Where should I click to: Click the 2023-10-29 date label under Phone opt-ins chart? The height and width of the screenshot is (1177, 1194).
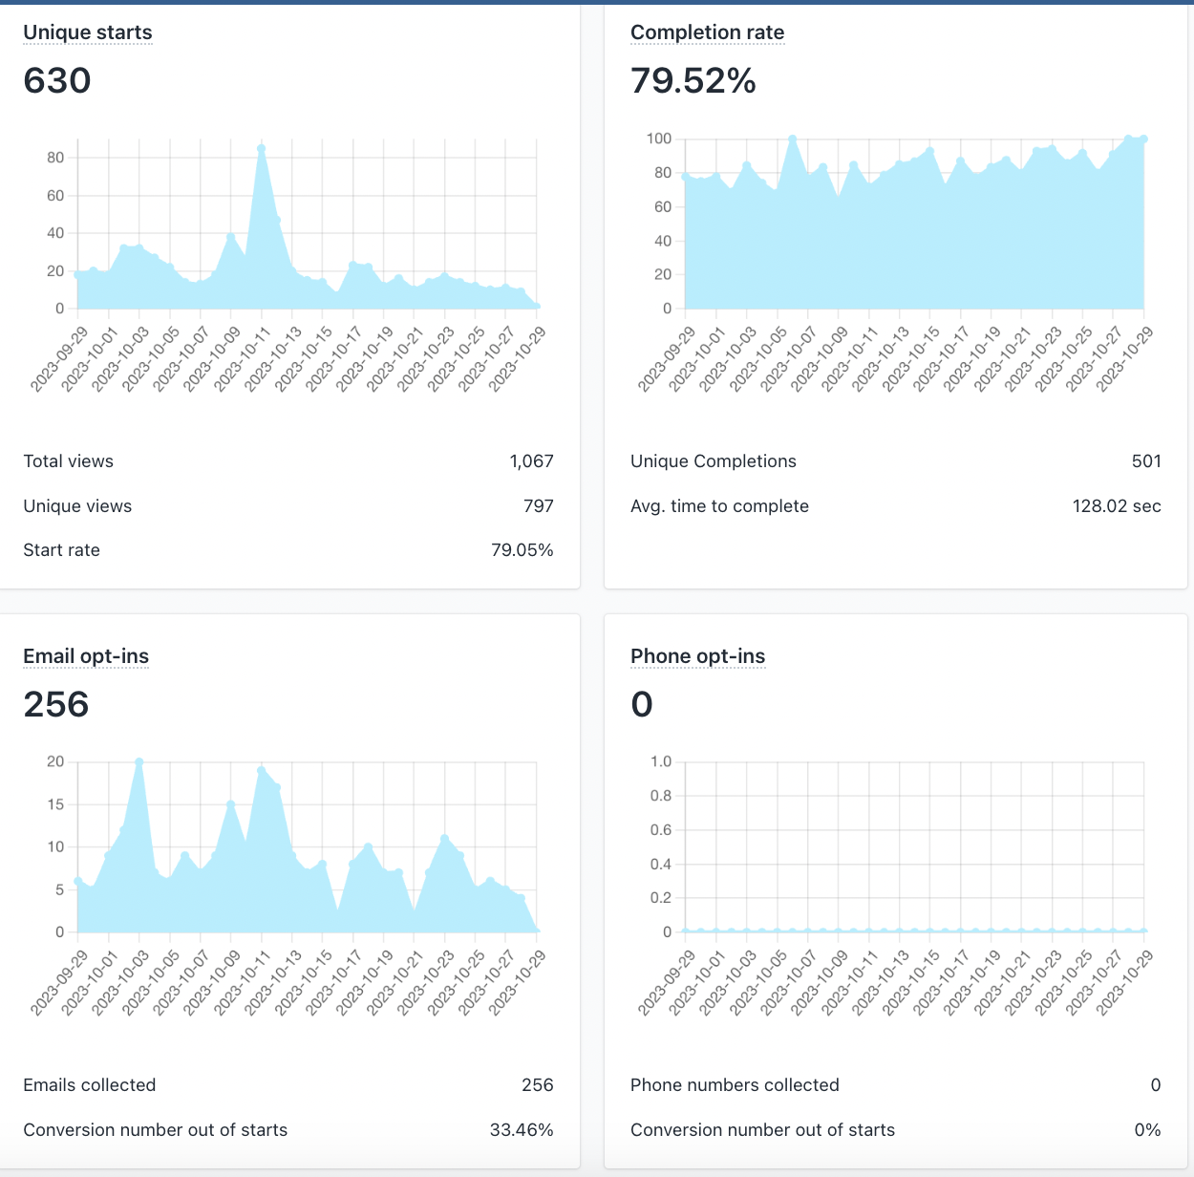click(x=1123, y=982)
